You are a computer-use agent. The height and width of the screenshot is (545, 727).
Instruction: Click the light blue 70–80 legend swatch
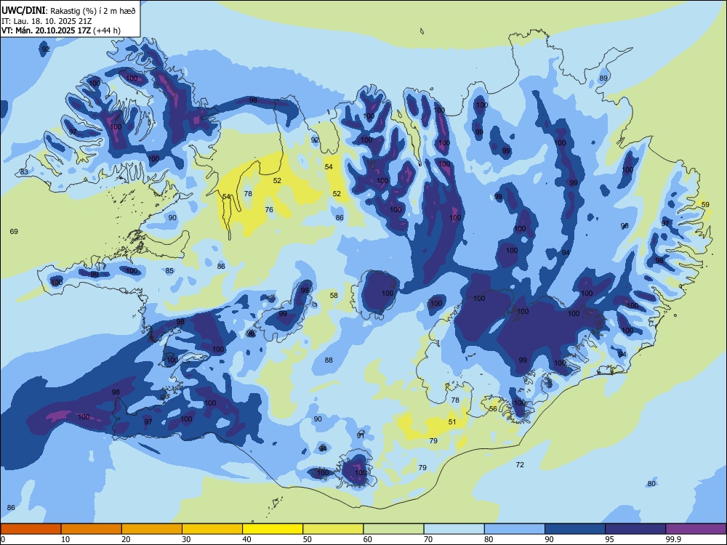(454, 529)
